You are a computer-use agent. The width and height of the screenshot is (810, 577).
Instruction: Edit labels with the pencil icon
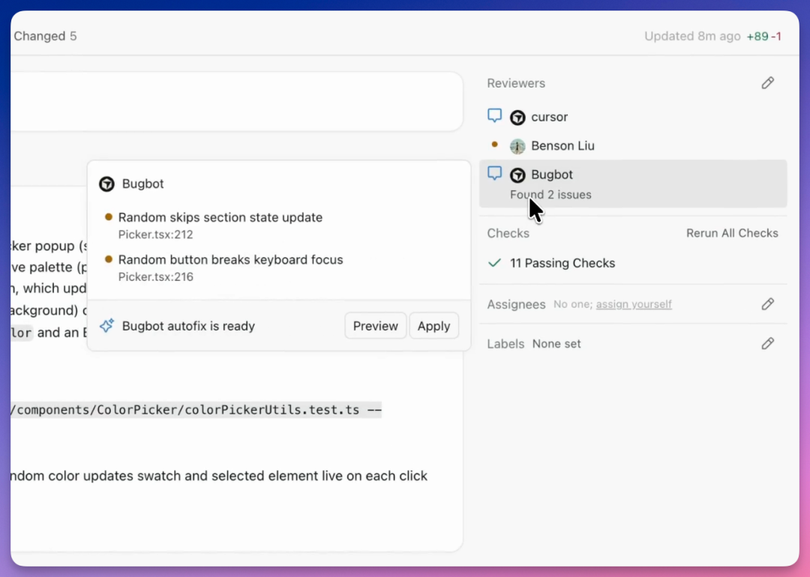coord(768,343)
